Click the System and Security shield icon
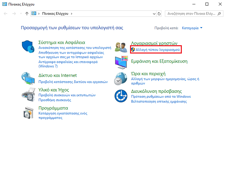This screenshot has width=226, height=170. [x=28, y=47]
